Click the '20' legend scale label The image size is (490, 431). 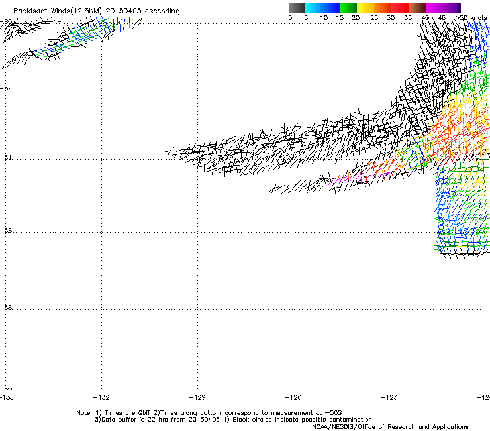coord(356,18)
